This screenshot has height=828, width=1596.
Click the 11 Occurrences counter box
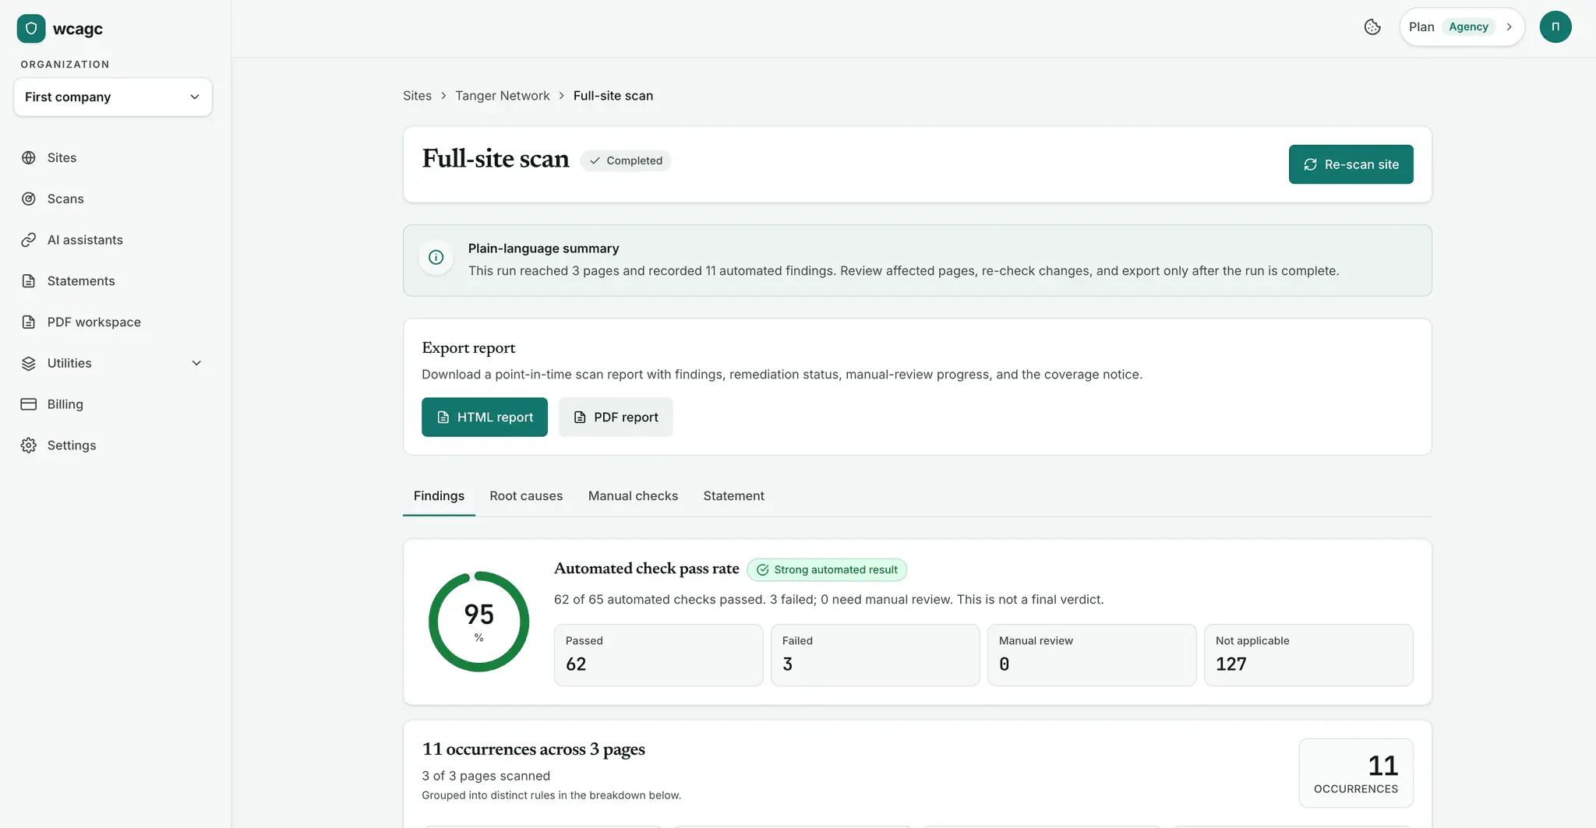pos(1356,773)
